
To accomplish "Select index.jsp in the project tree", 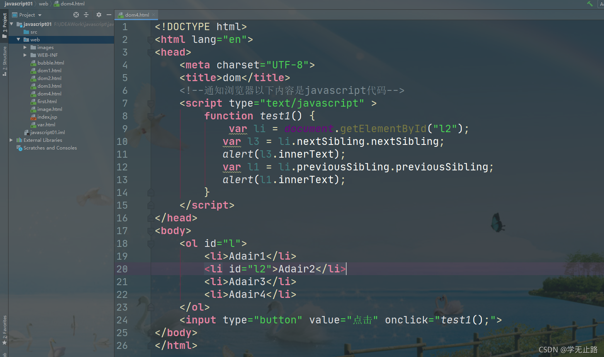I will pyautogui.click(x=47, y=117).
